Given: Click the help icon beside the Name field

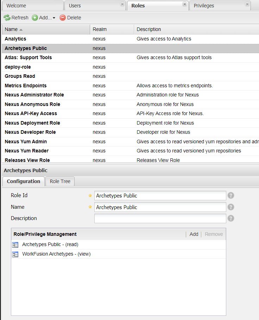Looking at the screenshot, I should coord(231,207).
